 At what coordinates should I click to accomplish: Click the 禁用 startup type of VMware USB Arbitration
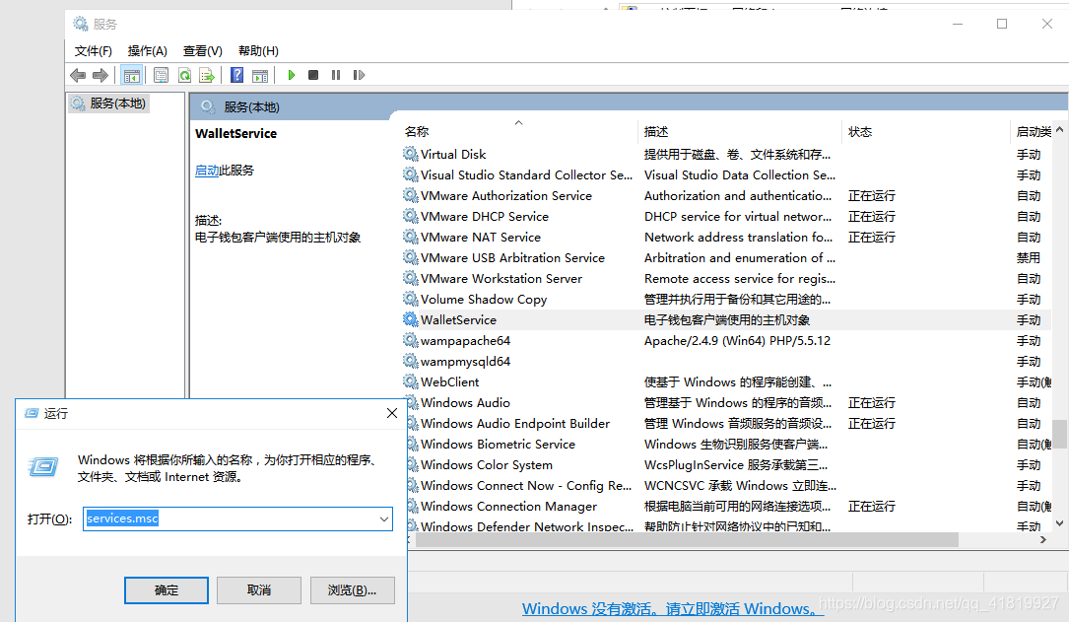point(1028,257)
